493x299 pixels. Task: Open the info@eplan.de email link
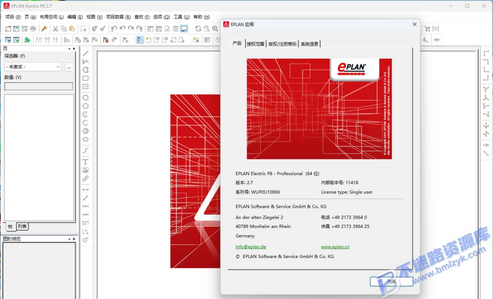(x=251, y=247)
